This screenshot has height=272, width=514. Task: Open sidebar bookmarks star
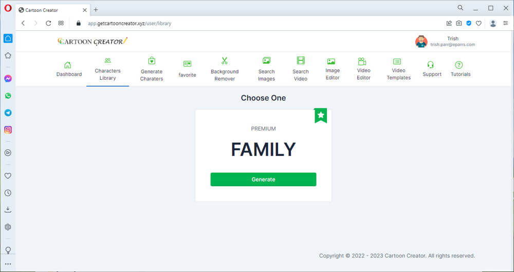8,56
